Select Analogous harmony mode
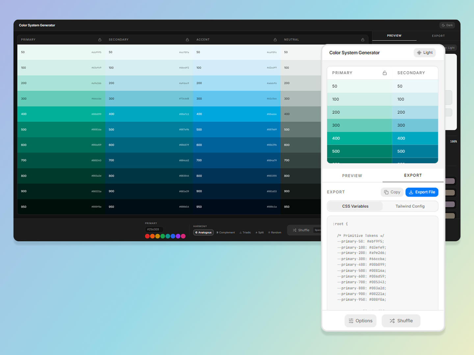Image resolution: width=474 pixels, height=355 pixels. 203,232
